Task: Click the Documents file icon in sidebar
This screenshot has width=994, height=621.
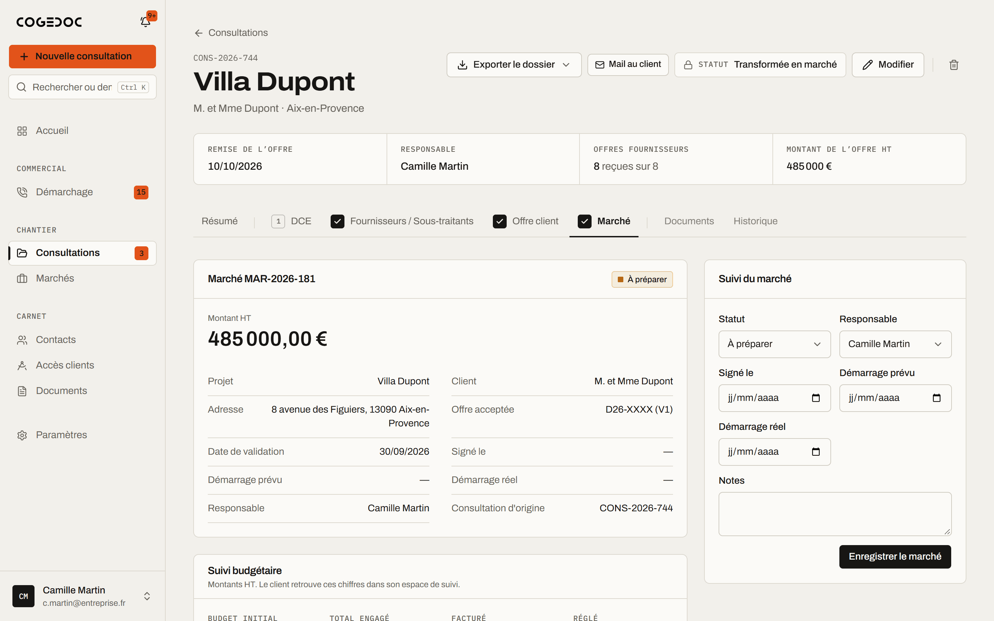Action: [x=22, y=391]
